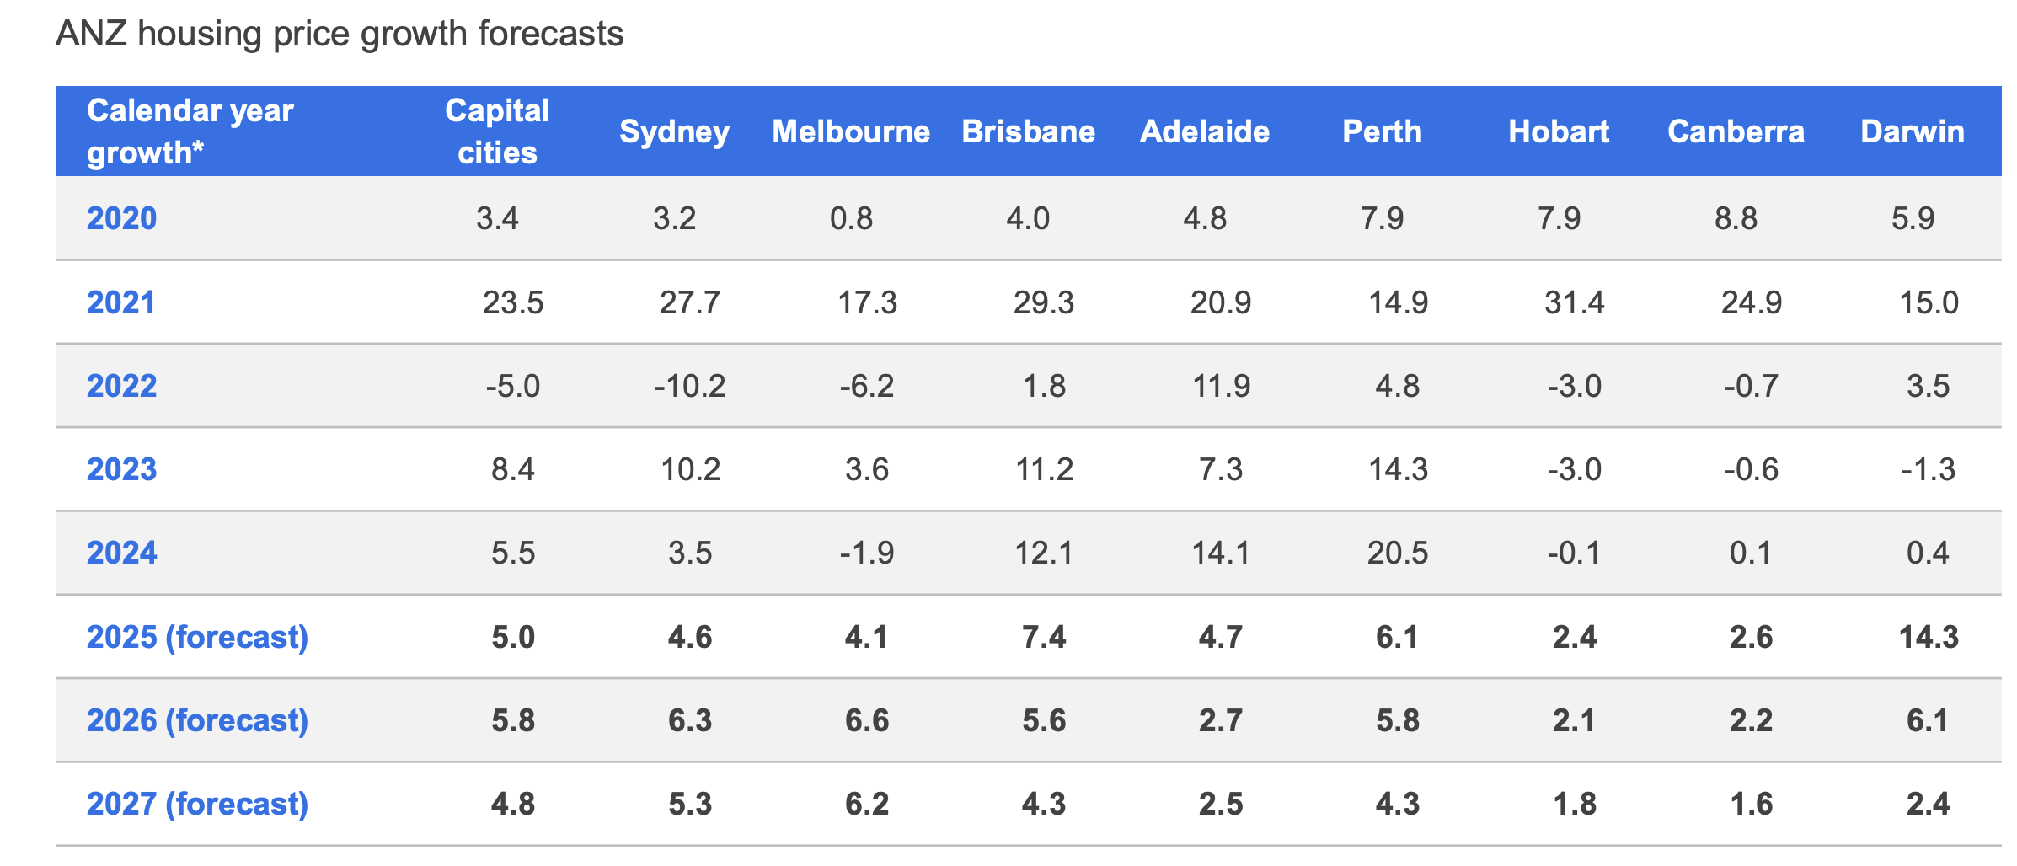2017x866 pixels.
Task: Select the 2022 row label
Action: coord(121,386)
